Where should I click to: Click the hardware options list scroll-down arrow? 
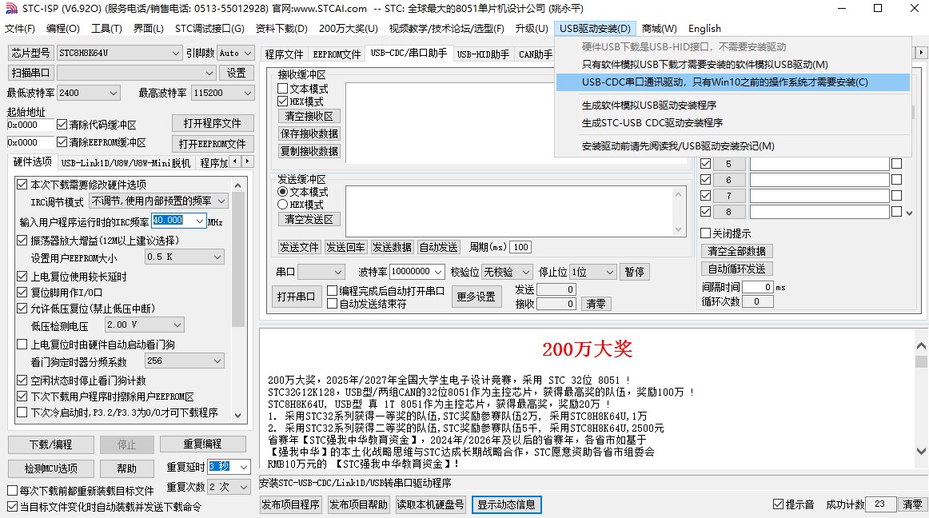click(238, 416)
